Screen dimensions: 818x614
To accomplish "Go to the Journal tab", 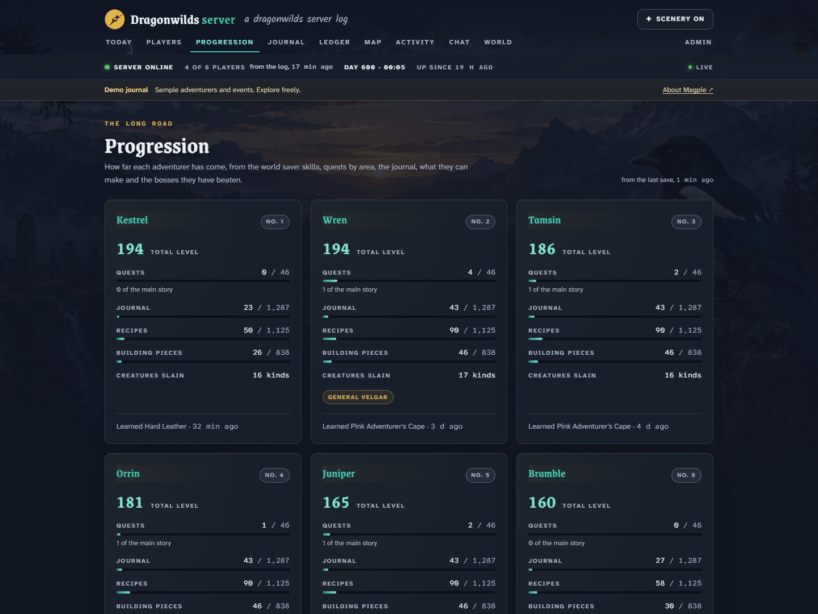I will point(286,42).
